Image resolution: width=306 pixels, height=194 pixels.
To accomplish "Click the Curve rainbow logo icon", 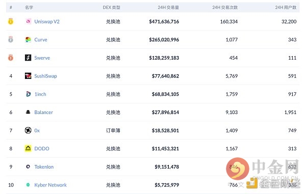I will pyautogui.click(x=28, y=40).
